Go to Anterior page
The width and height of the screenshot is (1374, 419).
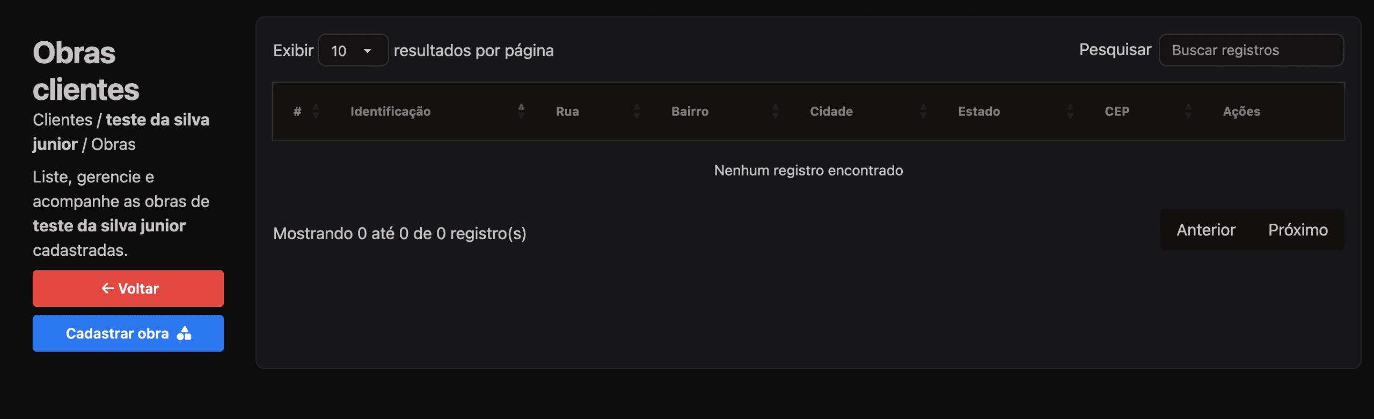tap(1205, 230)
